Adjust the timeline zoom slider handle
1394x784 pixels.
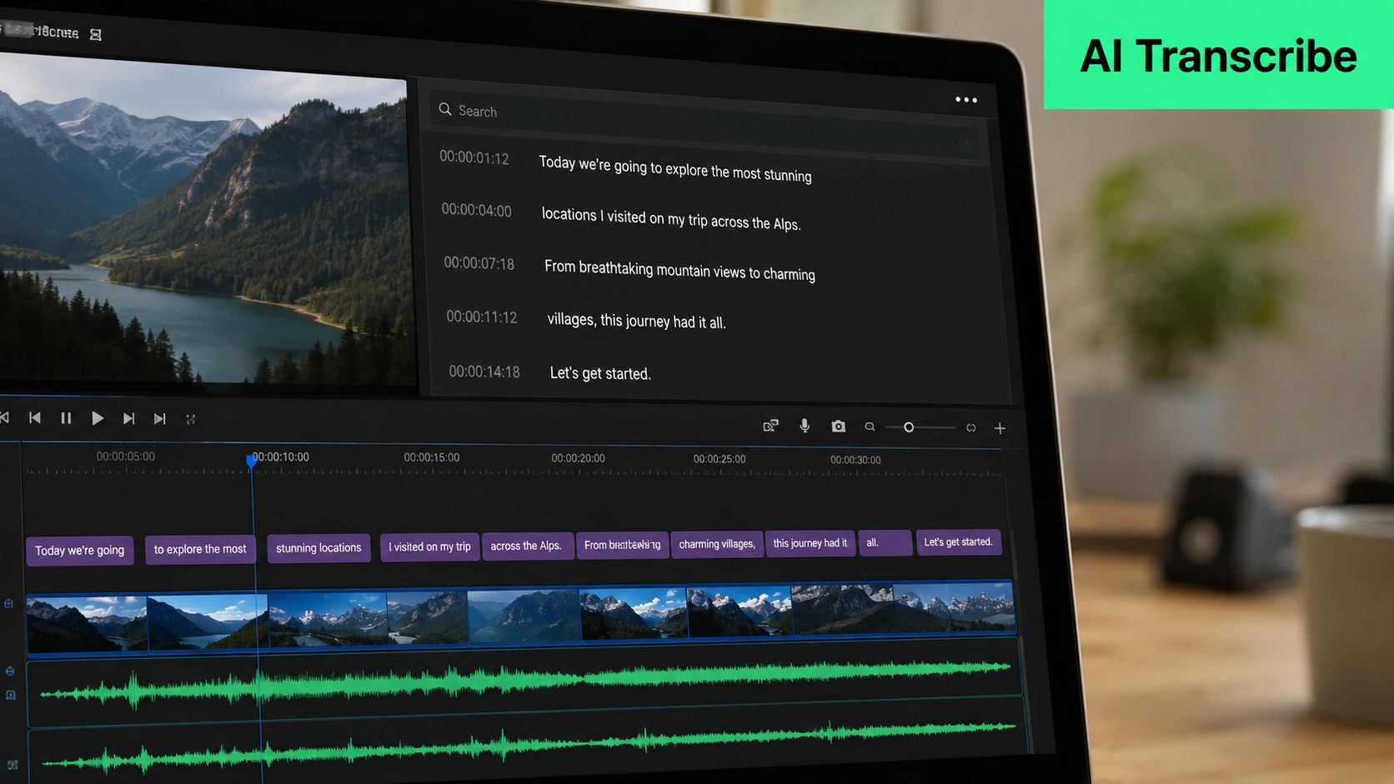(909, 427)
